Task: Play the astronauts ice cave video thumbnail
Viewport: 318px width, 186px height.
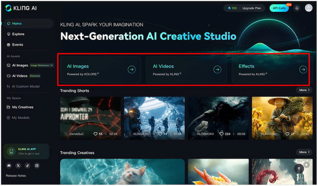Action: (154, 116)
